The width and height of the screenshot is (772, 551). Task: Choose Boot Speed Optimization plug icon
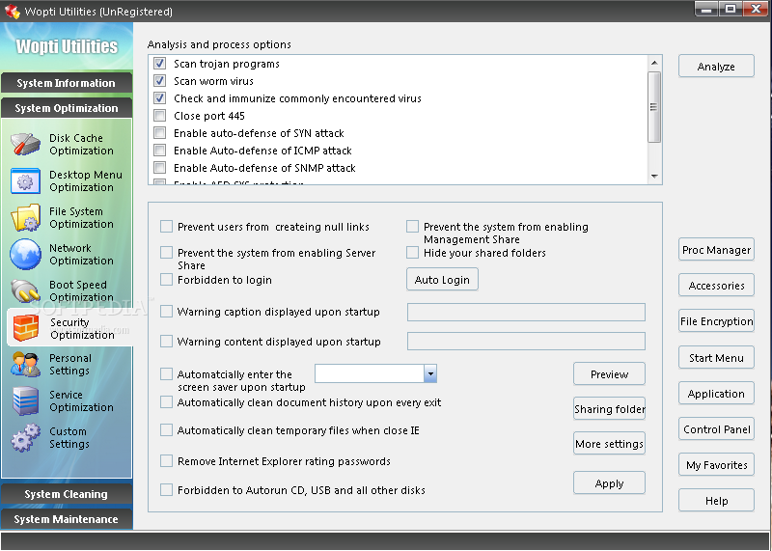(26, 291)
